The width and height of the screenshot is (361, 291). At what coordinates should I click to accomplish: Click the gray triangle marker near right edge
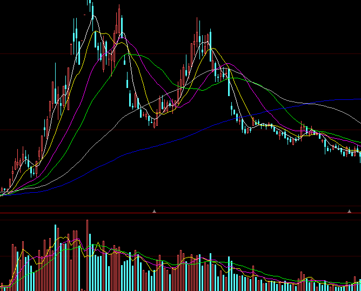point(348,211)
